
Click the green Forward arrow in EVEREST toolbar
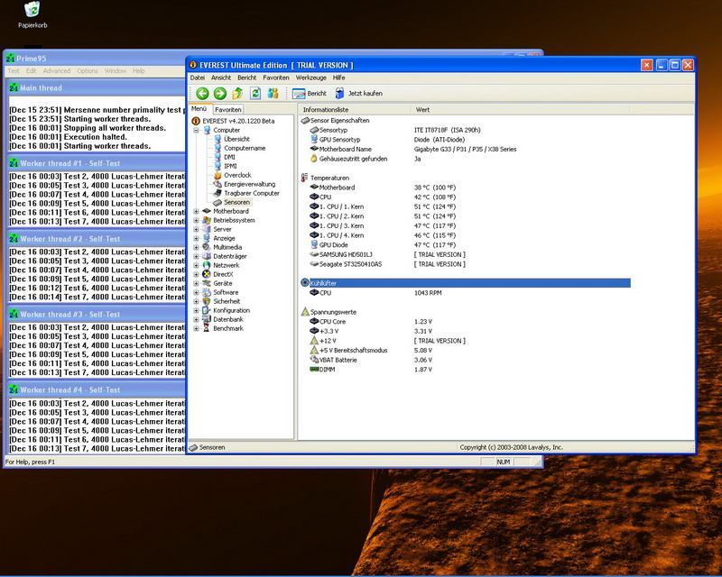click(220, 94)
